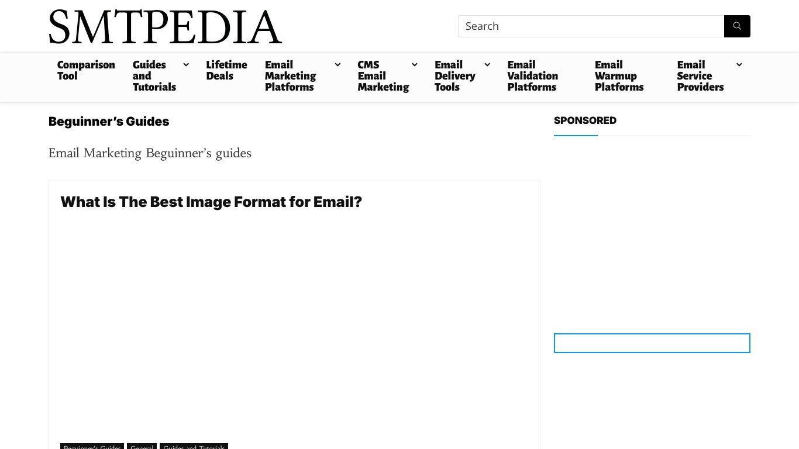Click the General category tag
This screenshot has width=799, height=449.
point(142,447)
